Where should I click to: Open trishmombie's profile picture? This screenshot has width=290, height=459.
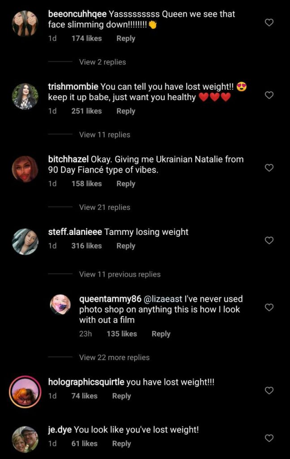pyautogui.click(x=25, y=96)
